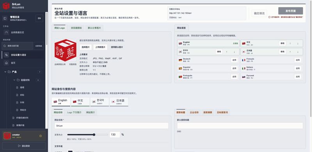Disable the 한국어 language

point(219,52)
